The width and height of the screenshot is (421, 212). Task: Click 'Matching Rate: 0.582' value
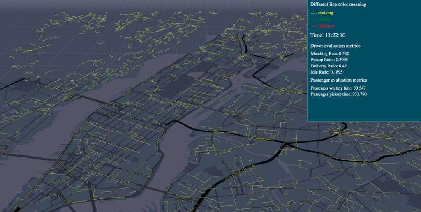tap(330, 54)
